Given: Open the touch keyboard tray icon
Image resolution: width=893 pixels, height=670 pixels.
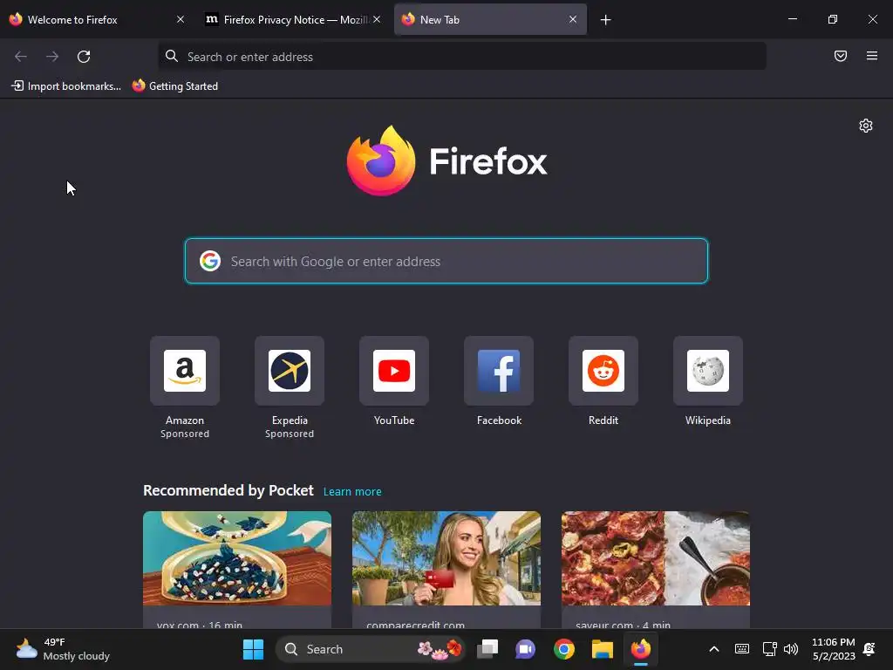Looking at the screenshot, I should [742, 649].
